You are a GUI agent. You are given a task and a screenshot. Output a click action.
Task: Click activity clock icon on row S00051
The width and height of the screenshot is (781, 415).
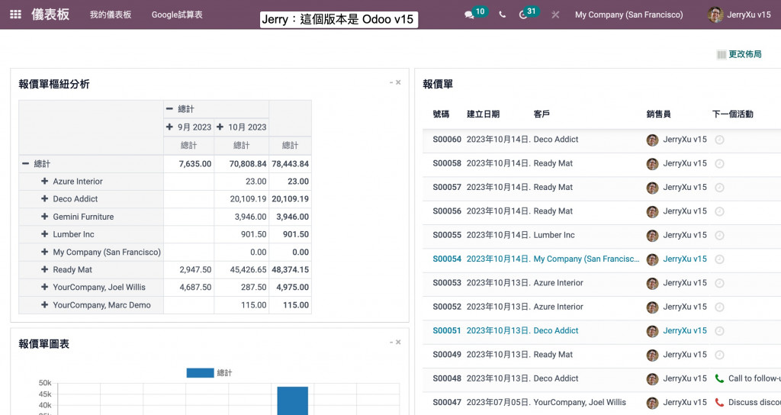[719, 331]
